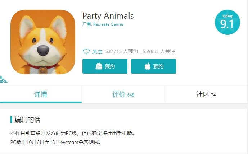Click the 编辑的话 section heading
Screen dimensions: 248x154
30,120
